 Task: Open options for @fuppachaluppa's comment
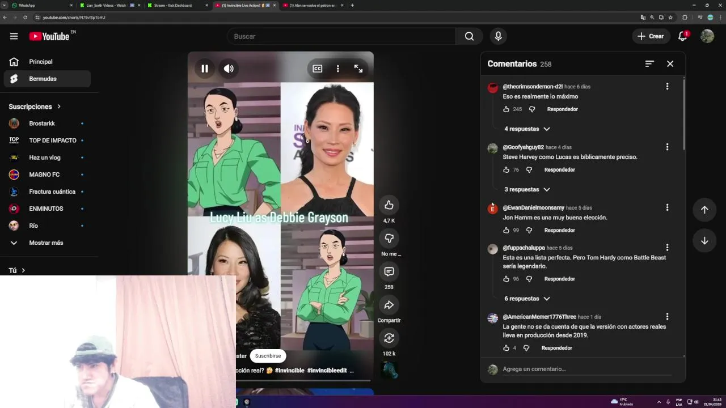point(667,248)
